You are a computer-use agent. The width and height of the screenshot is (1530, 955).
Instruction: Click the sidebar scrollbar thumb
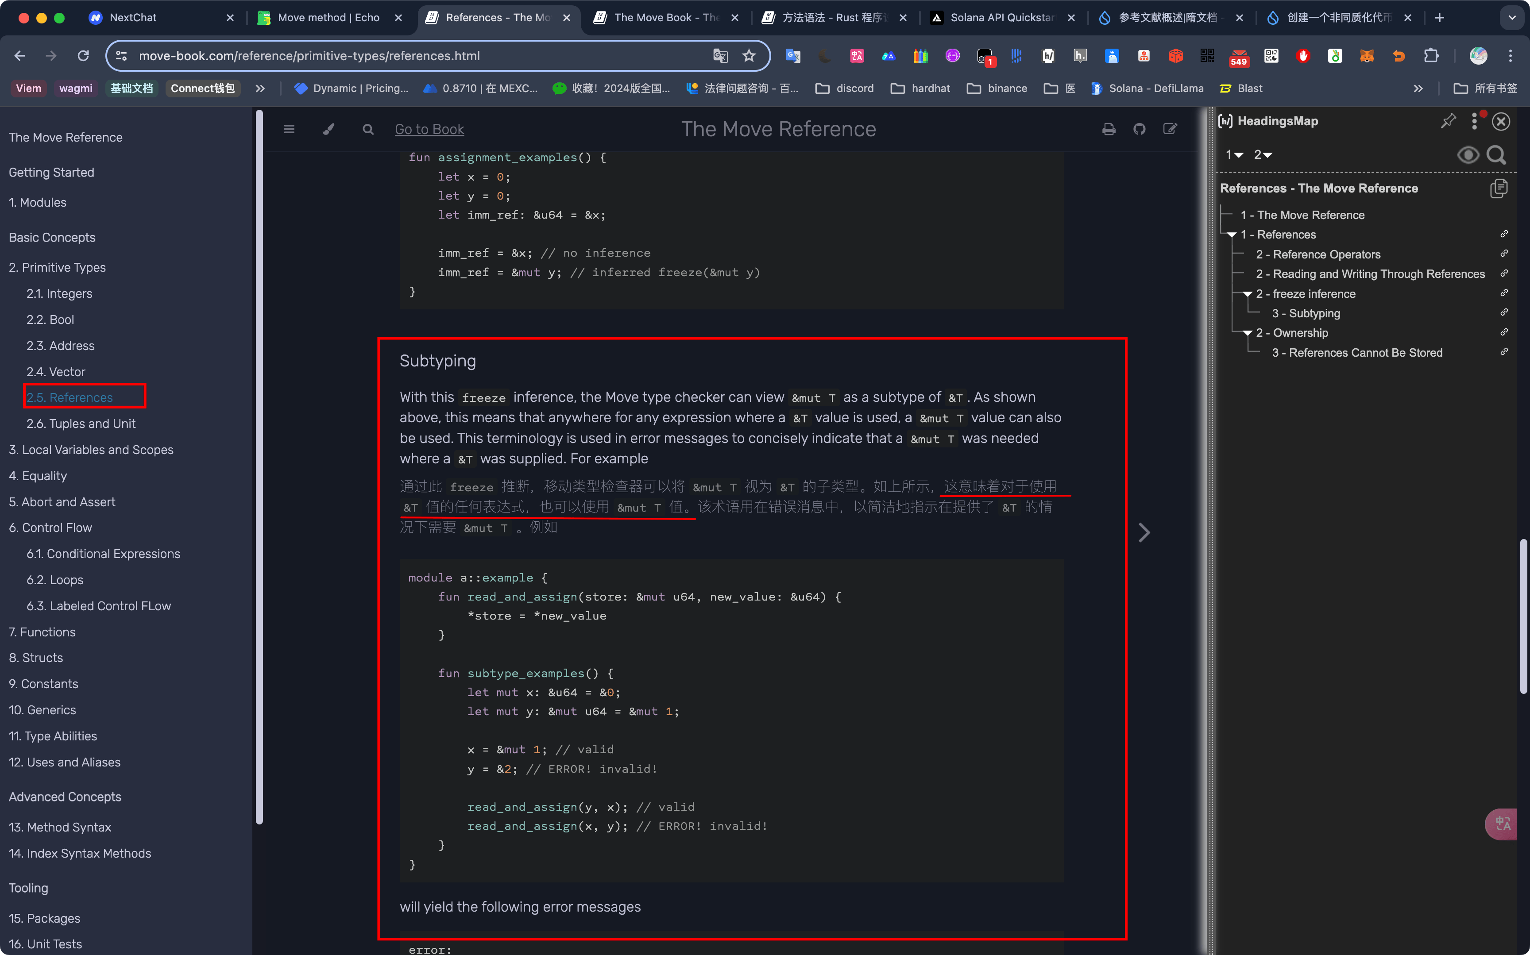point(259,467)
